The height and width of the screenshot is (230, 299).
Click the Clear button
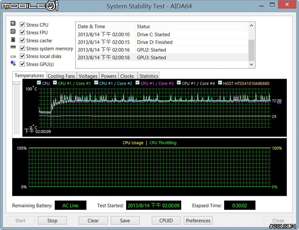click(x=93, y=221)
